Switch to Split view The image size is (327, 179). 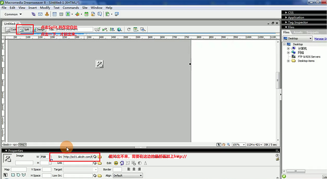click(x=25, y=30)
